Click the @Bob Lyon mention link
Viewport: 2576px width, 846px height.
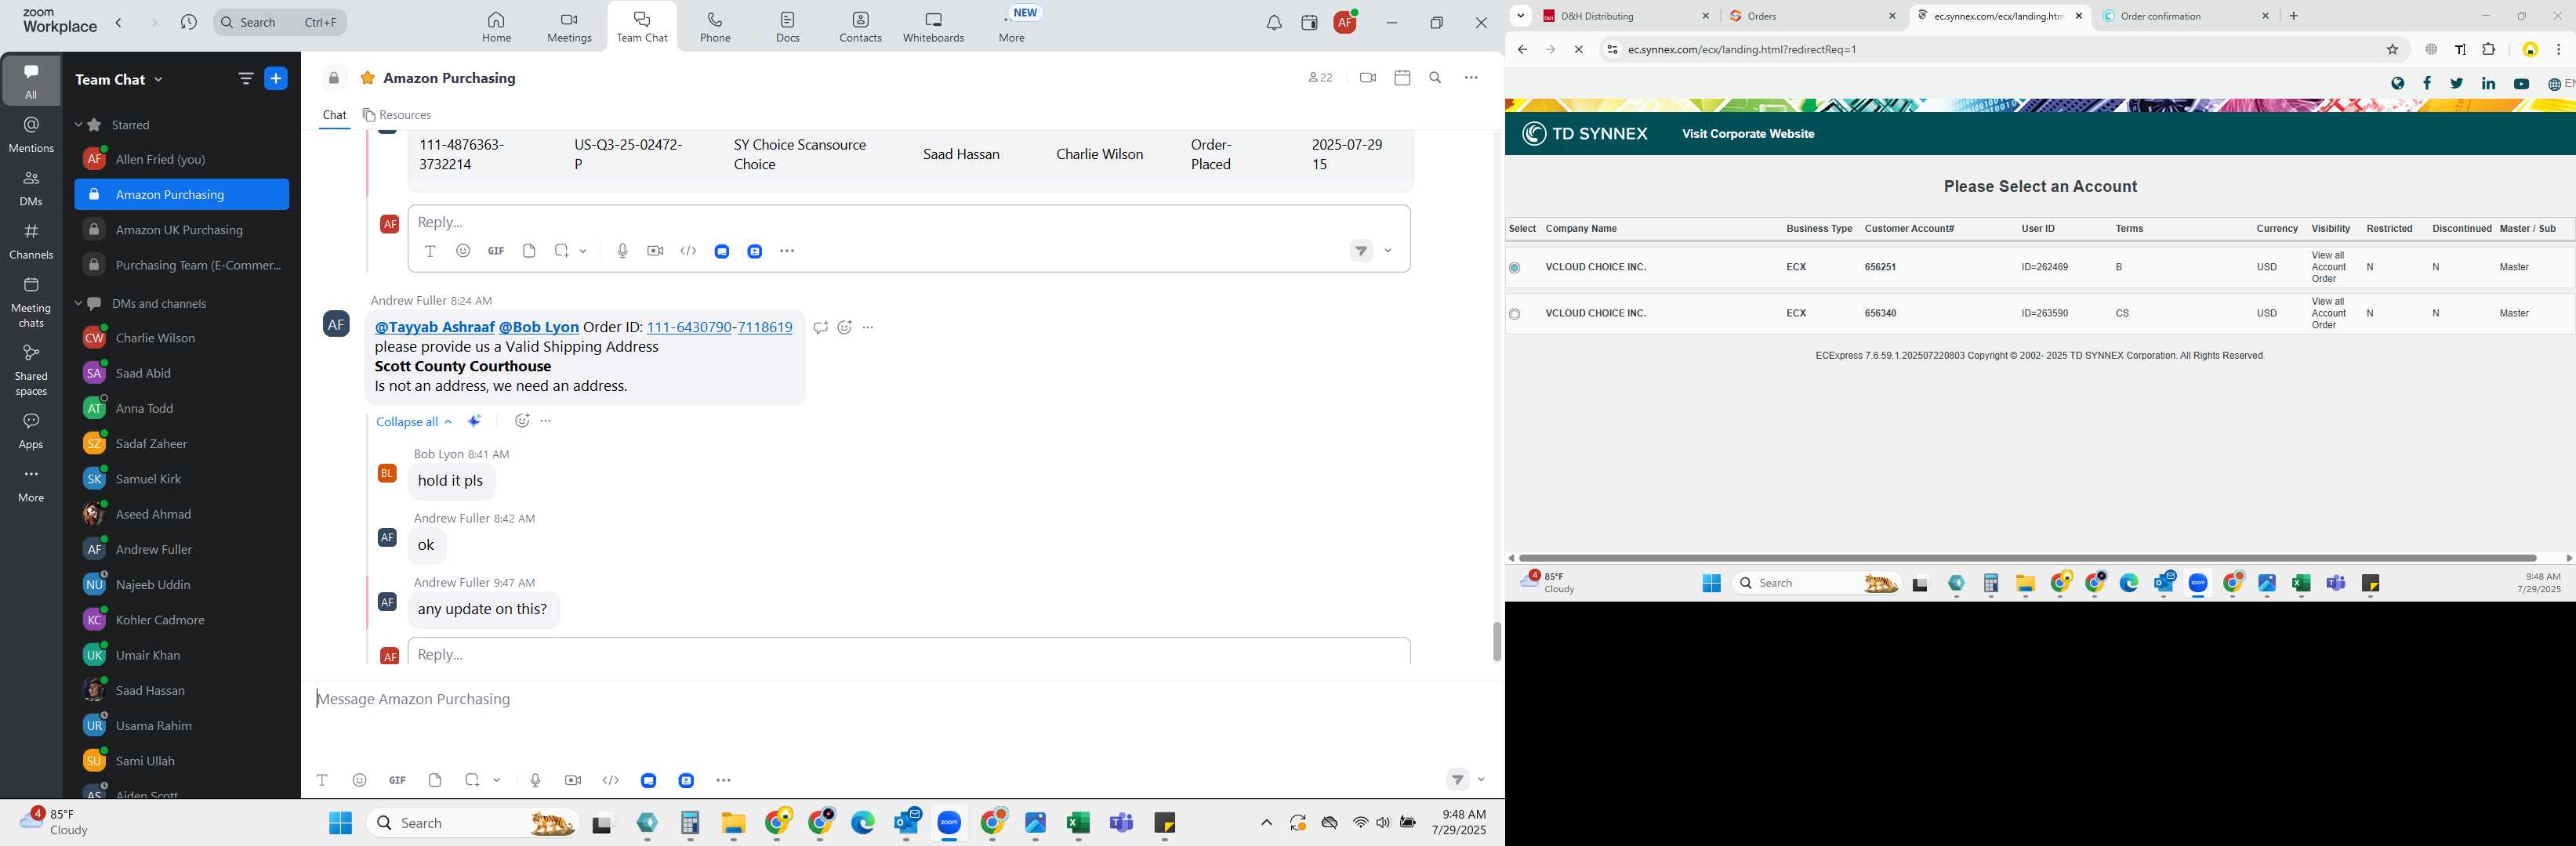tap(539, 327)
